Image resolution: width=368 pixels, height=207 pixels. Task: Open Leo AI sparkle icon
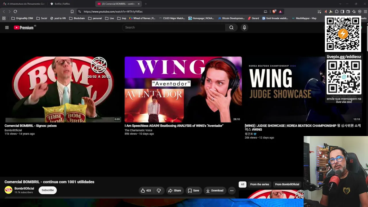click(x=354, y=11)
